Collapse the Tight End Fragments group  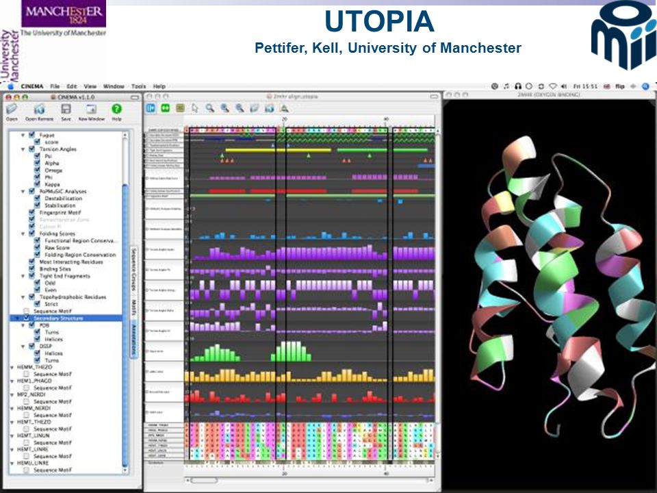click(23, 276)
